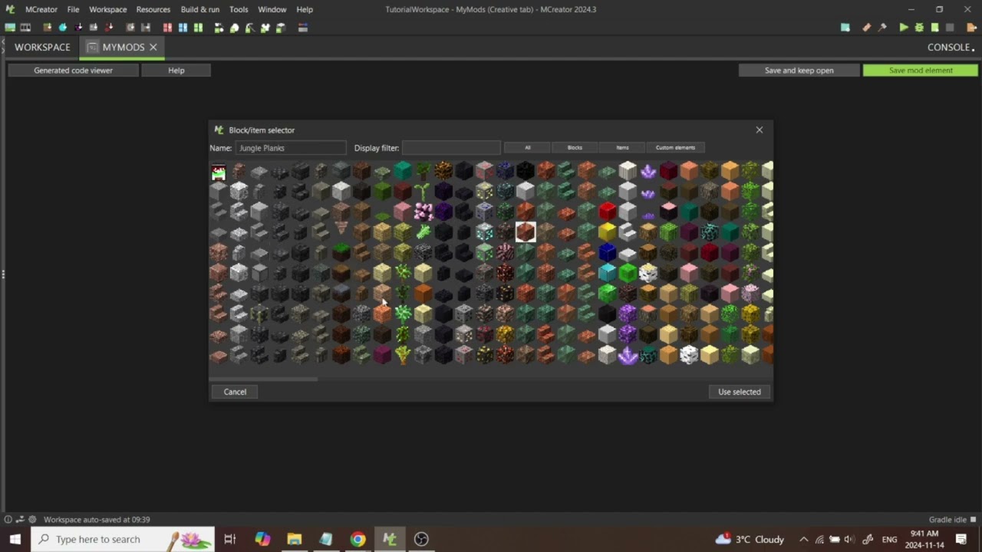Select the orange pumpkin-colored block

[x=423, y=293]
